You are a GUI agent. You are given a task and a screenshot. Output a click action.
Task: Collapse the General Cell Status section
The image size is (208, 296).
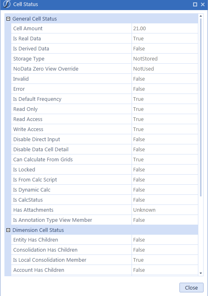(8, 19)
